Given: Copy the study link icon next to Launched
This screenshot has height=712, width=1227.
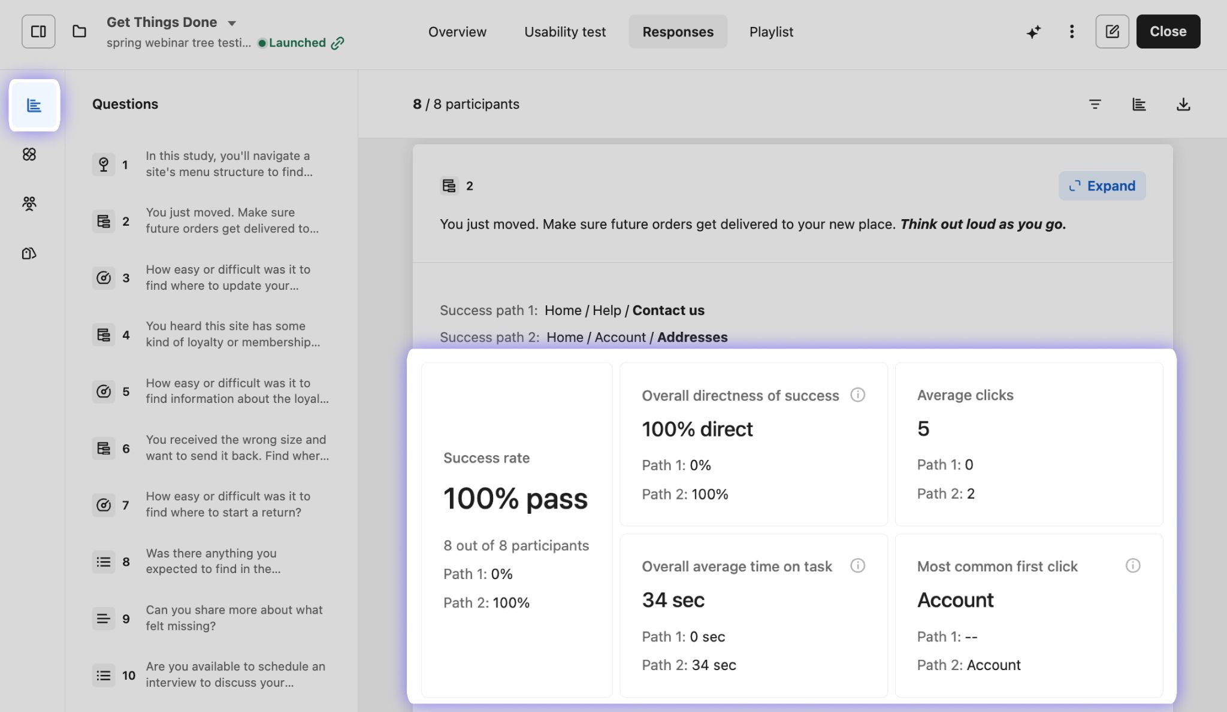Looking at the screenshot, I should coord(338,43).
